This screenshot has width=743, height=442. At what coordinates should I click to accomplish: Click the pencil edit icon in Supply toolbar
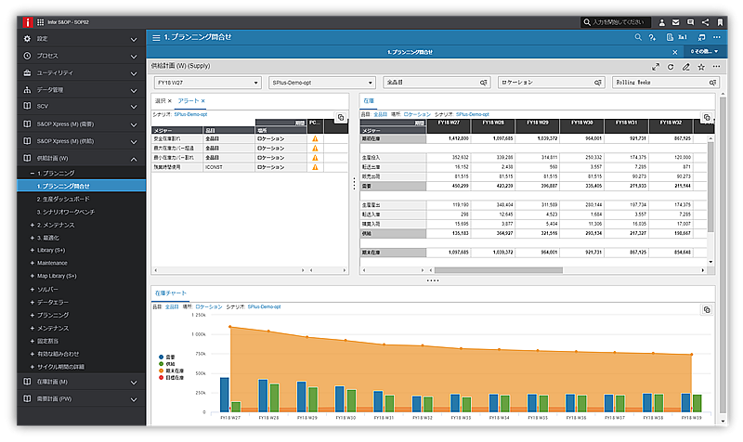pyautogui.click(x=685, y=67)
